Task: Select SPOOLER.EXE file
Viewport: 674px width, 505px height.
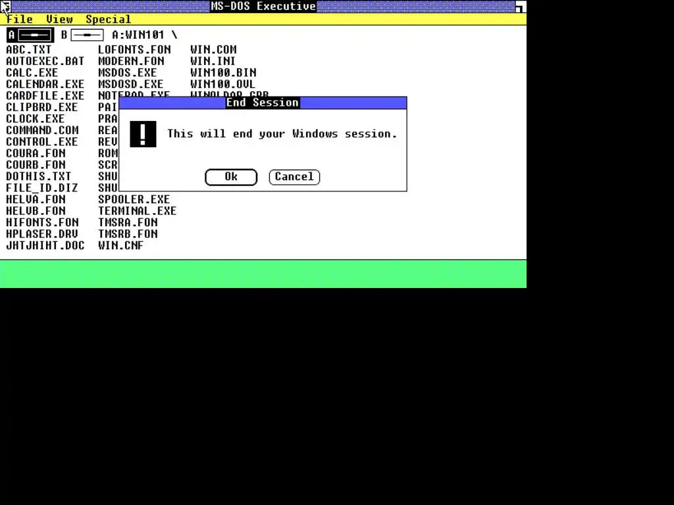Action: click(x=134, y=200)
